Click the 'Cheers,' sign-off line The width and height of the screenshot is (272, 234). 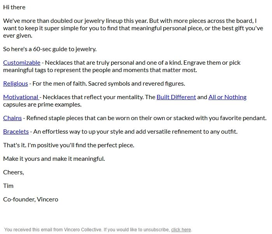14,172
